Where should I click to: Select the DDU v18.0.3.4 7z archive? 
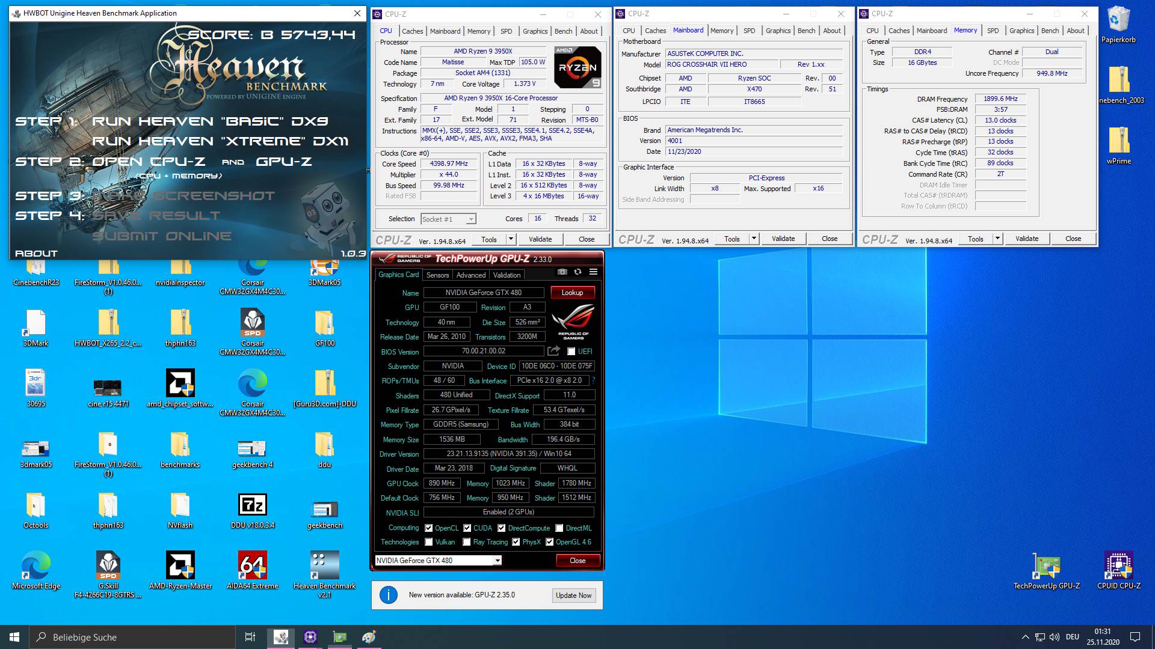tap(252, 511)
